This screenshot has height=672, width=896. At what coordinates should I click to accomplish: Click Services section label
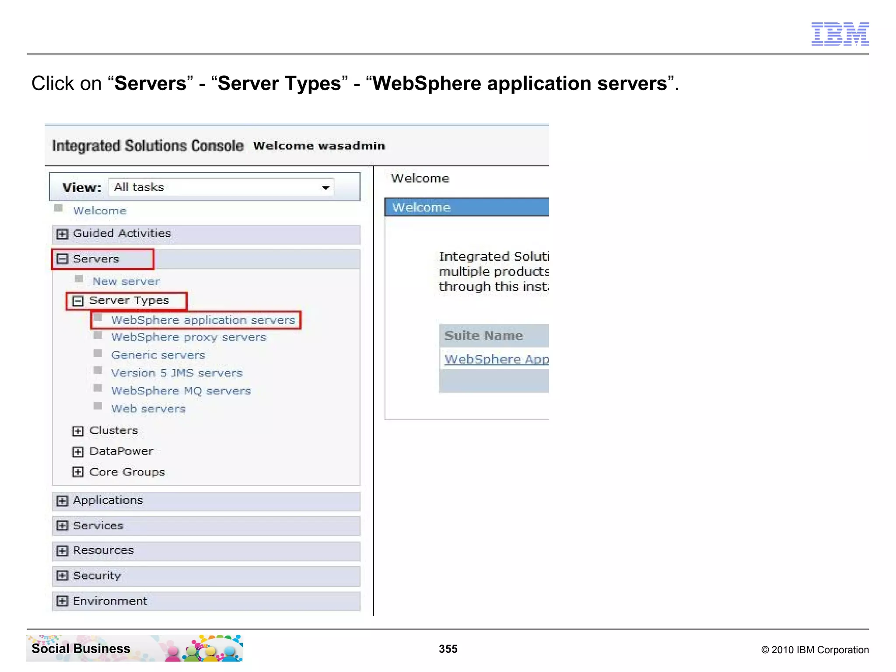pos(98,526)
